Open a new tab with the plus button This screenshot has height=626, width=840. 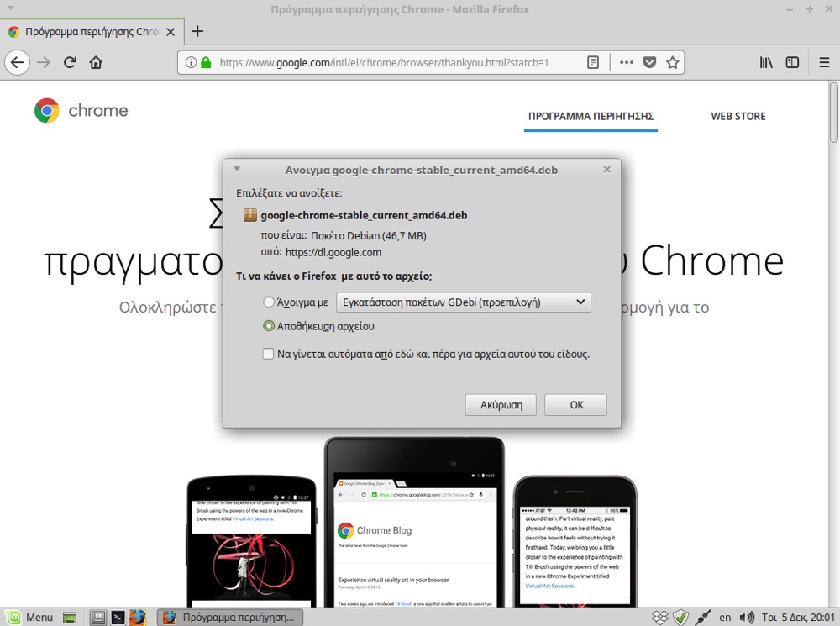pos(197,32)
